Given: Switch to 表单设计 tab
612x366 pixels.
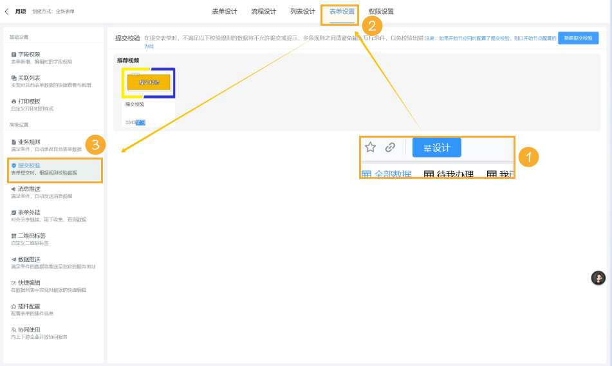Looking at the screenshot, I should (225, 12).
